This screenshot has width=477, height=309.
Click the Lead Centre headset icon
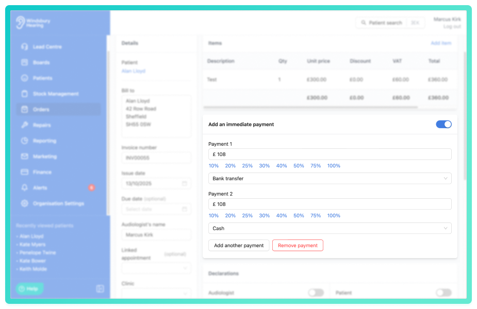coord(25,47)
